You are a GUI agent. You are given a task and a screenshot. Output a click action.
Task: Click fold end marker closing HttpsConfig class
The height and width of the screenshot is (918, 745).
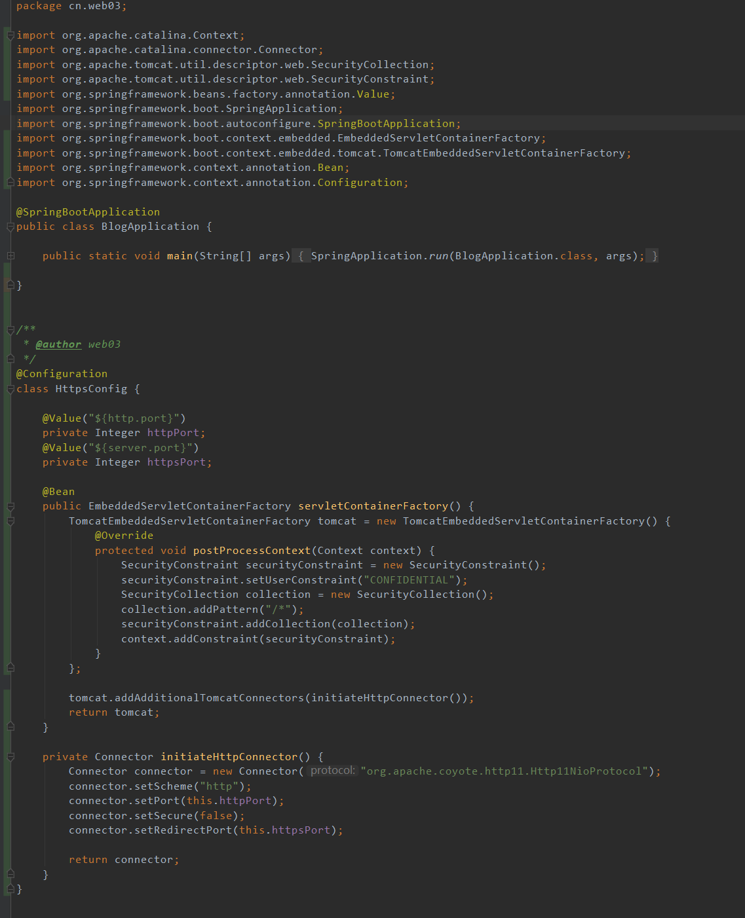pos(10,889)
